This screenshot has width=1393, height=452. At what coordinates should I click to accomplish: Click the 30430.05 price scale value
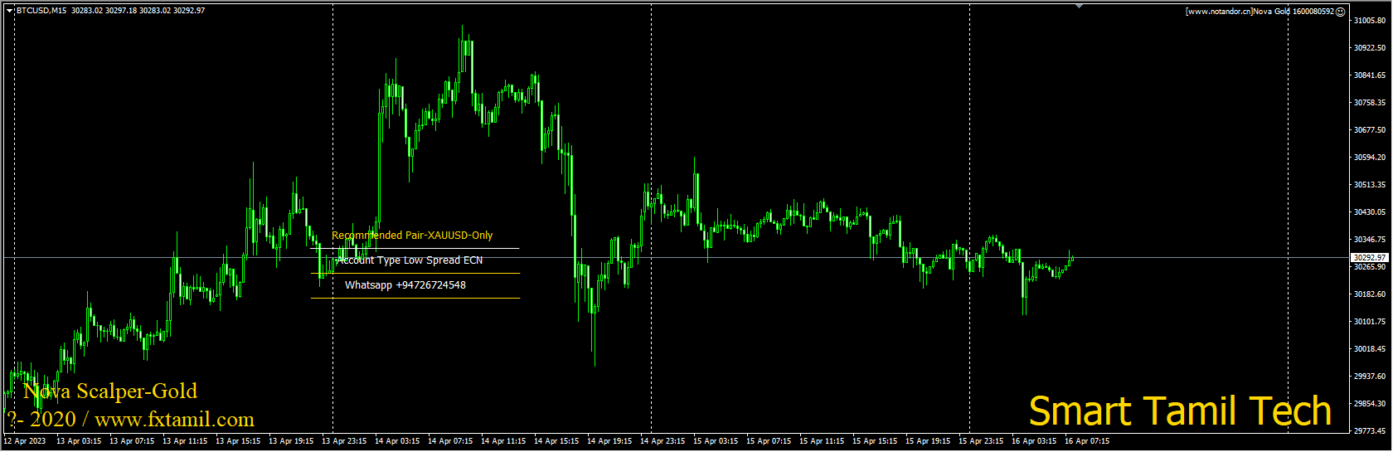[x=1370, y=212]
